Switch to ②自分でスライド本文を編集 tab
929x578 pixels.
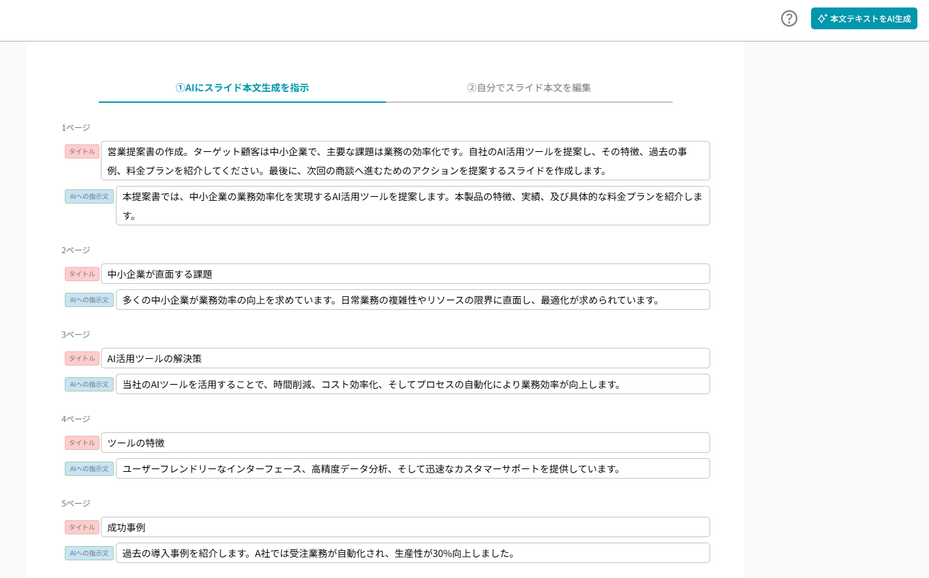tap(529, 88)
